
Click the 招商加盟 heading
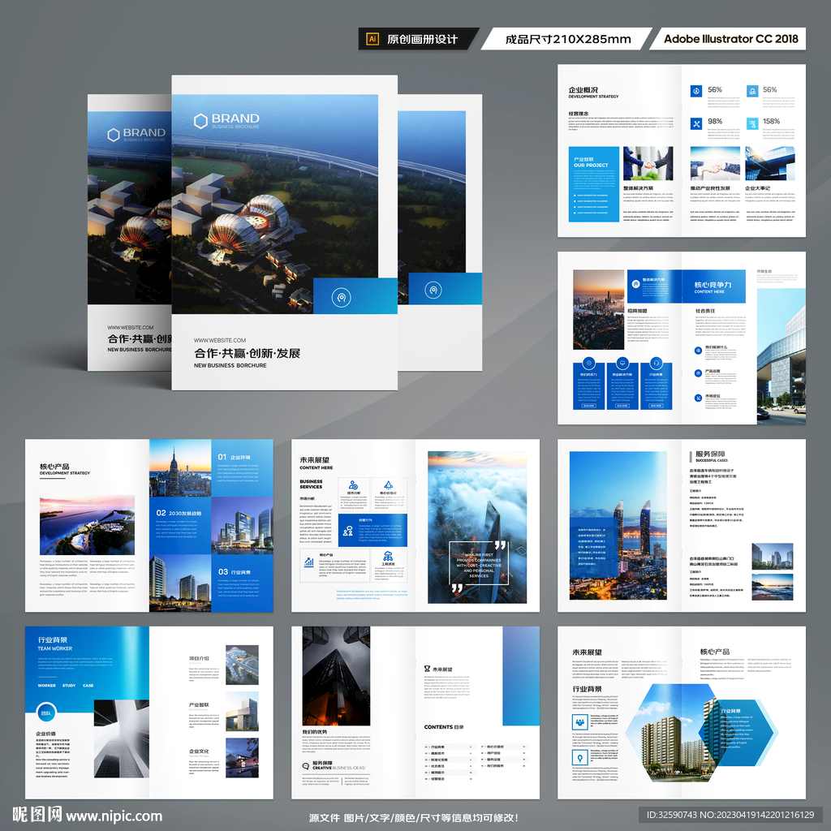click(637, 311)
